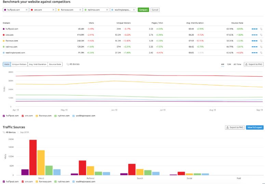
Task: Click the Sep 2019 date label
Action: 25,132
